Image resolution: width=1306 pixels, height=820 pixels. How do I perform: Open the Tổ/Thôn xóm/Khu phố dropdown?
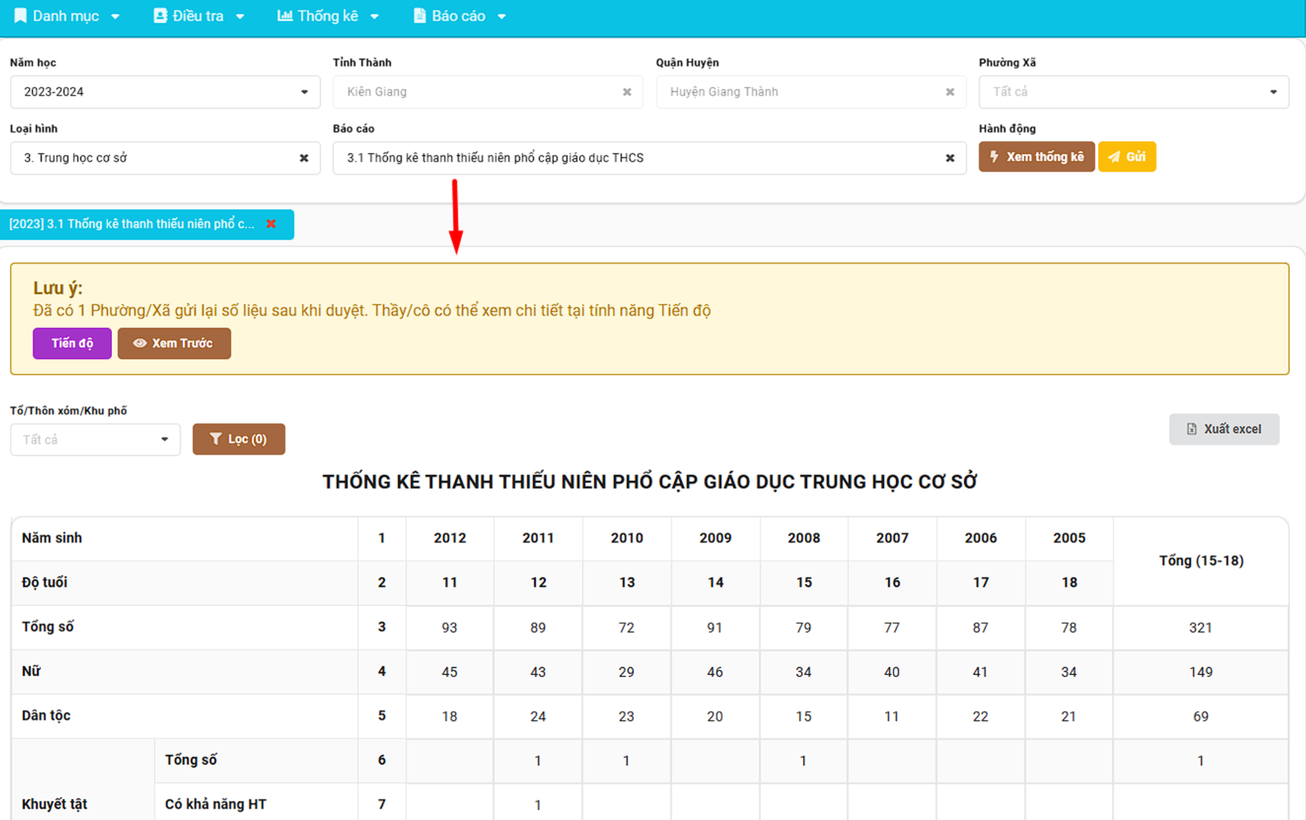[95, 439]
